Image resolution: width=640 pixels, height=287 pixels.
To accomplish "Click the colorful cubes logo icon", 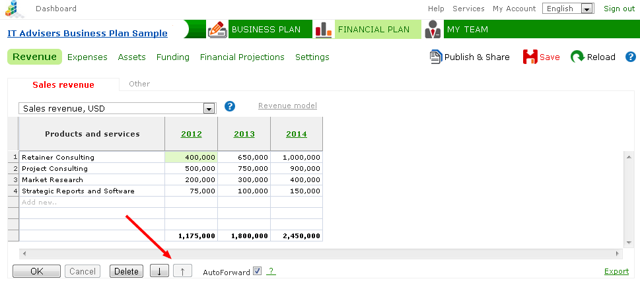I will (14, 9).
